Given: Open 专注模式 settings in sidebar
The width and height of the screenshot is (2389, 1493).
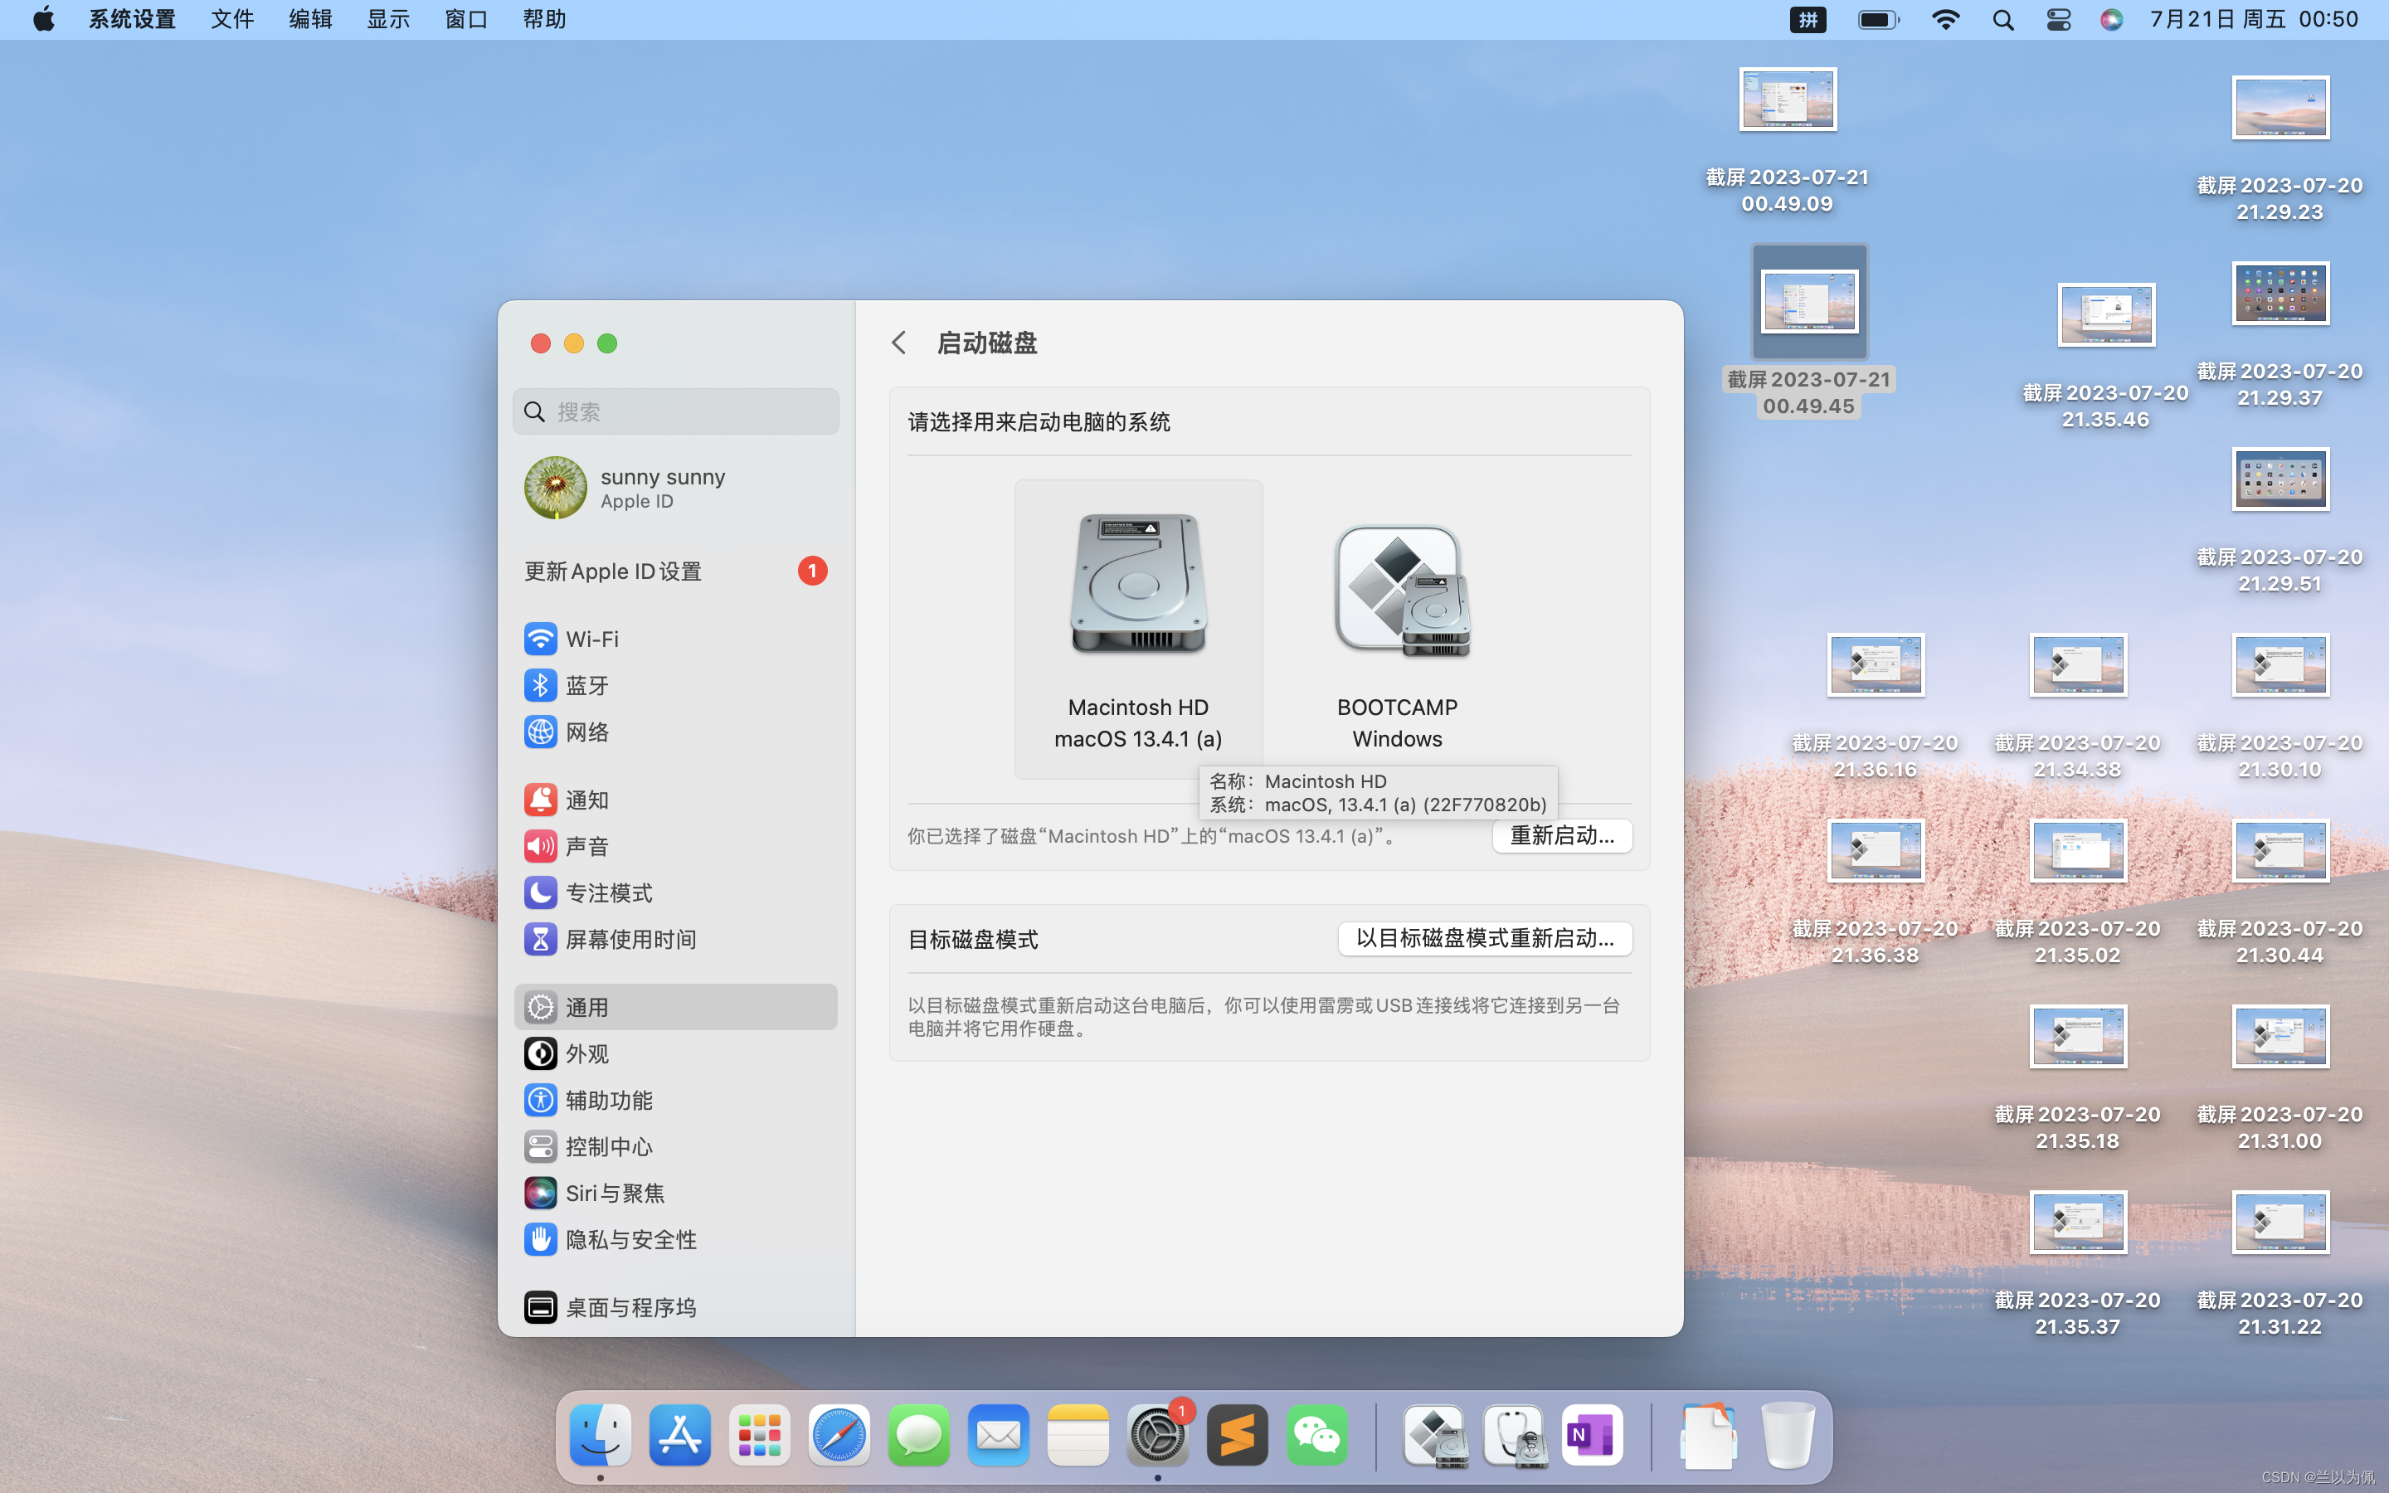Looking at the screenshot, I should 608,892.
